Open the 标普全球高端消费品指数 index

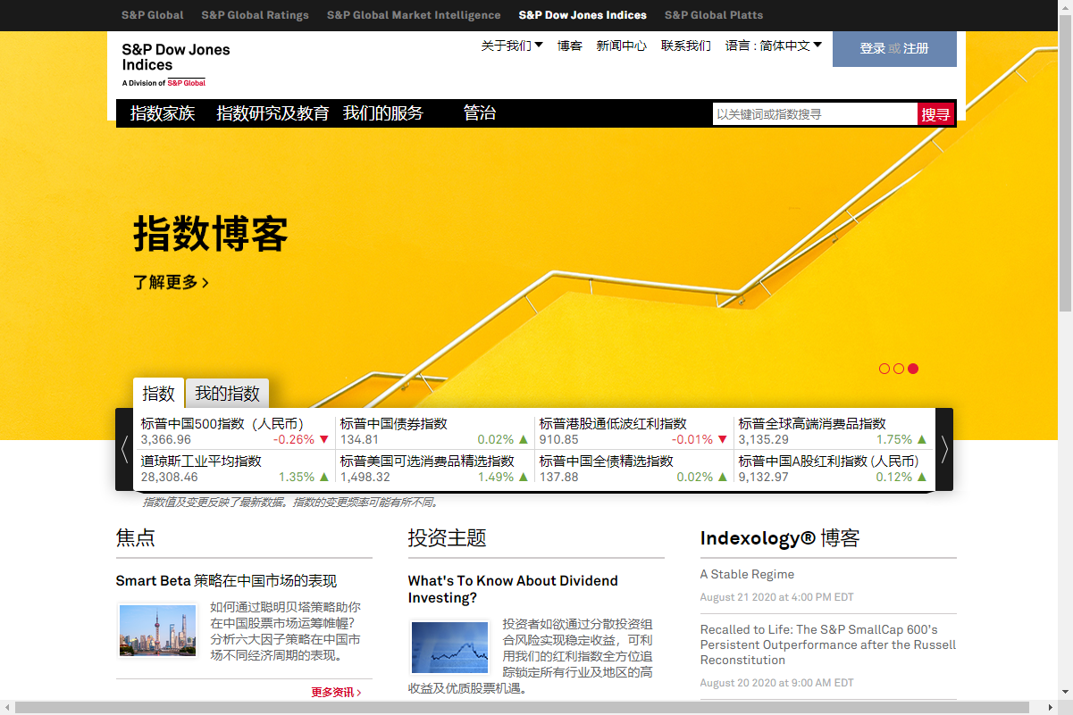(x=812, y=424)
